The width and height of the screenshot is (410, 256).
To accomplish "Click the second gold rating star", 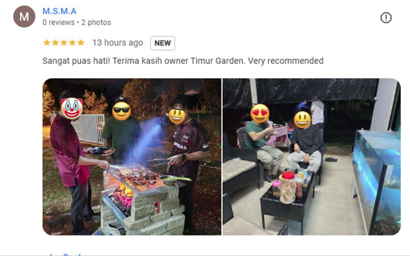I will point(55,43).
